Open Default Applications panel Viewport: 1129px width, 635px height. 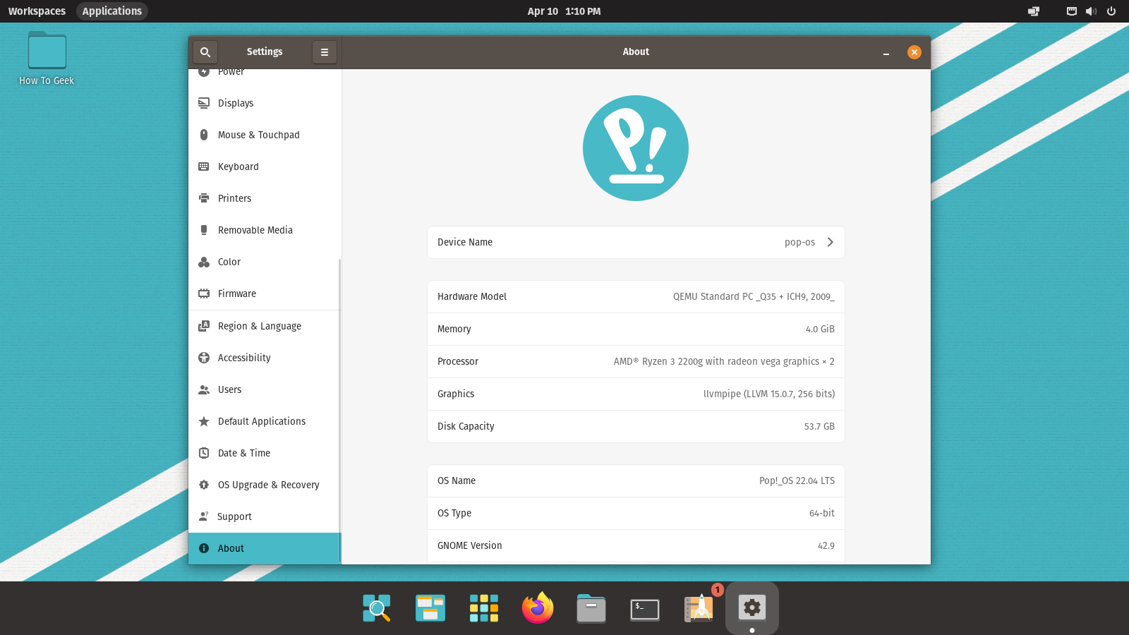point(265,421)
